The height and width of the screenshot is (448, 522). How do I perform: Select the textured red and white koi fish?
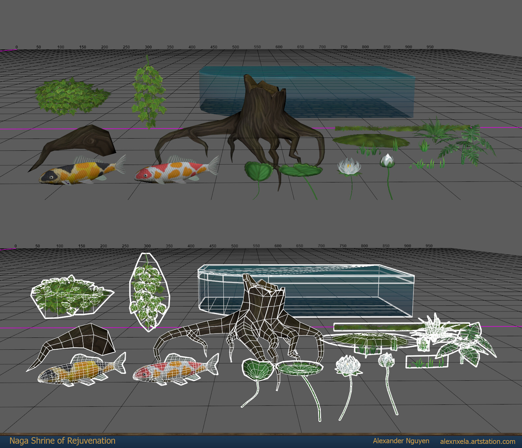pyautogui.click(x=177, y=170)
